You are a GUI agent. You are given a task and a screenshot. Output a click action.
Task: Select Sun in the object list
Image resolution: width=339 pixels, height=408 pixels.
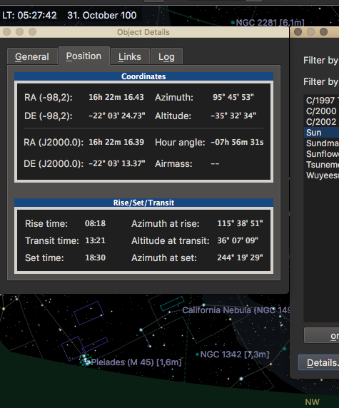[x=322, y=133]
